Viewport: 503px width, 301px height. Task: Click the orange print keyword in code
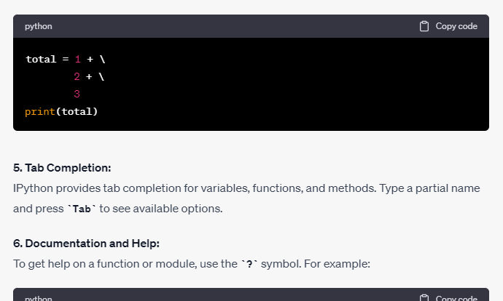click(40, 112)
